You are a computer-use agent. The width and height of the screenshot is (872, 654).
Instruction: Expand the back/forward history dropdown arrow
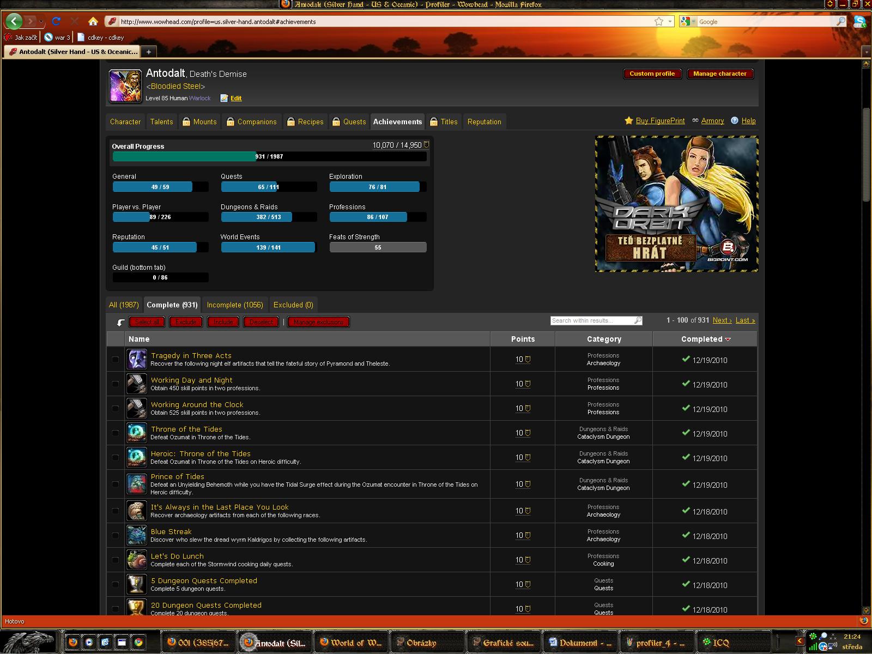[x=41, y=22]
